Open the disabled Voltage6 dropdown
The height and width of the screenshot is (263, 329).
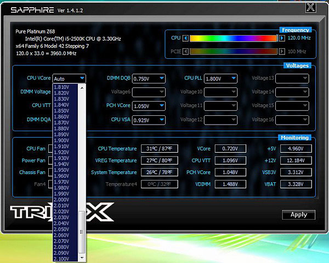[x=149, y=92]
